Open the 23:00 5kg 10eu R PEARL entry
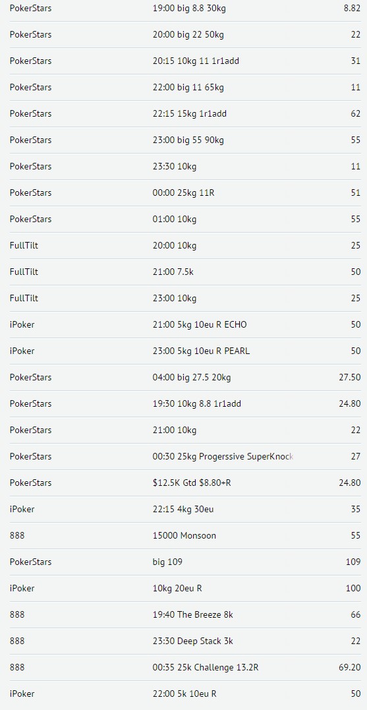The height and width of the screenshot is (710, 367). tap(183, 351)
